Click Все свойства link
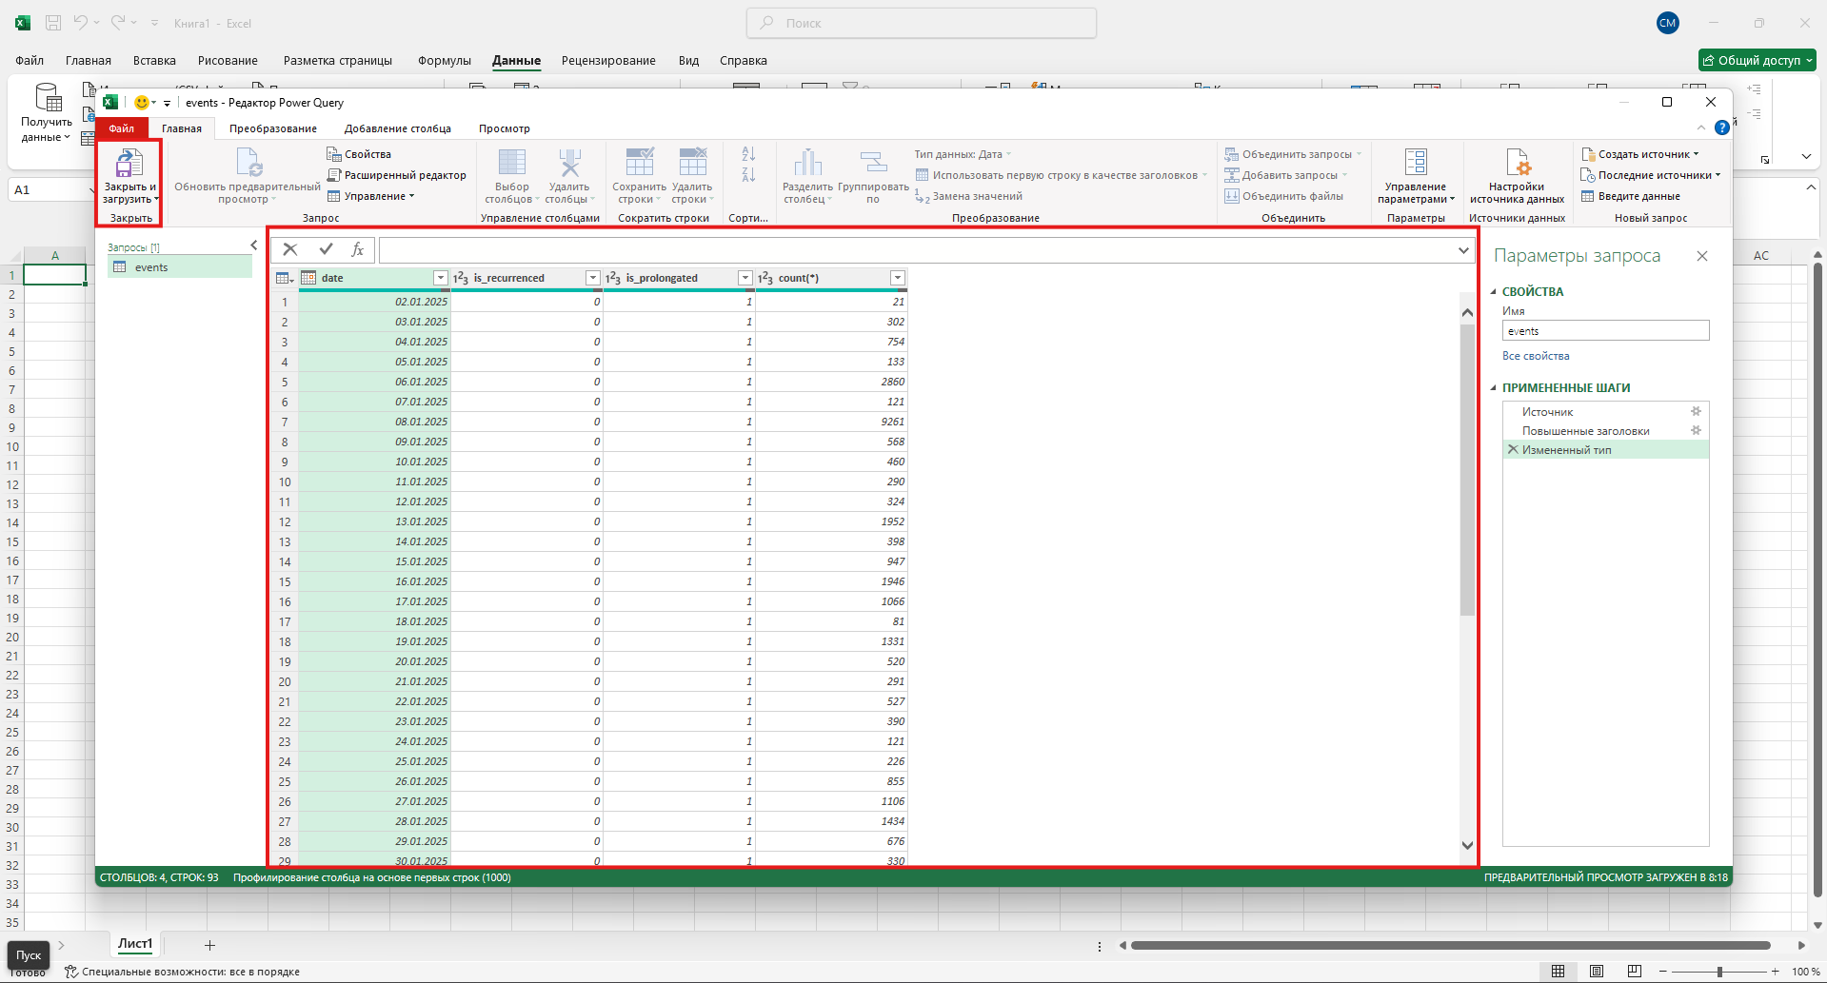This screenshot has width=1827, height=983. (1536, 356)
